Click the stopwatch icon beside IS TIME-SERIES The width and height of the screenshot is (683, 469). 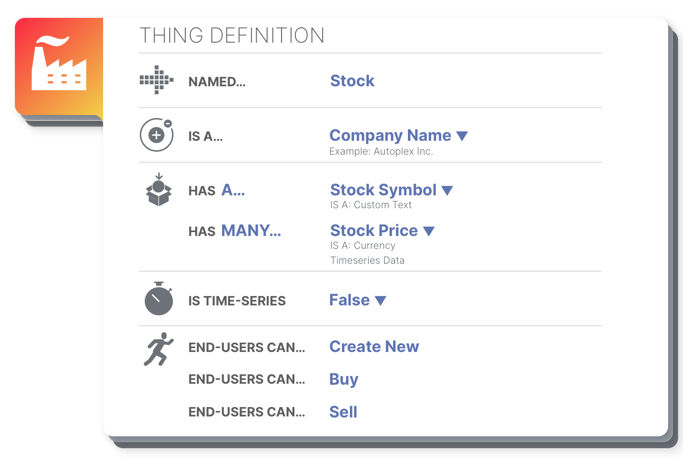point(159,298)
